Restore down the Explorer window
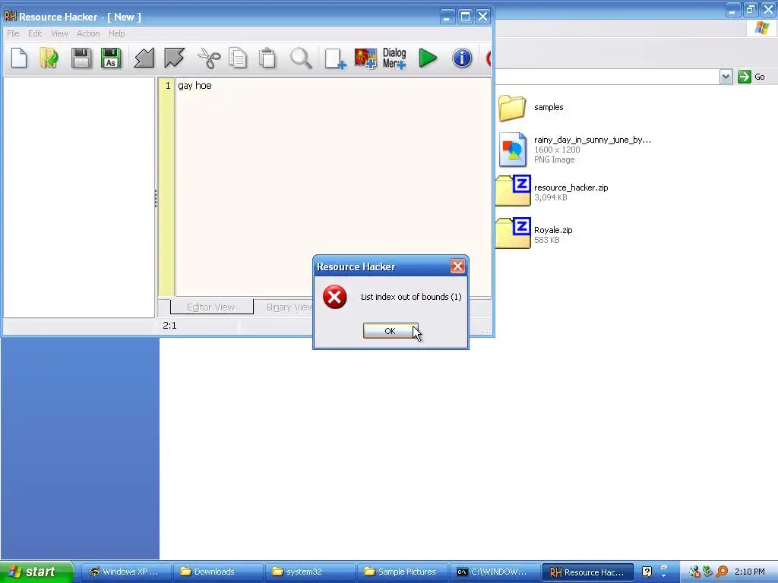This screenshot has width=778, height=583. [x=750, y=9]
